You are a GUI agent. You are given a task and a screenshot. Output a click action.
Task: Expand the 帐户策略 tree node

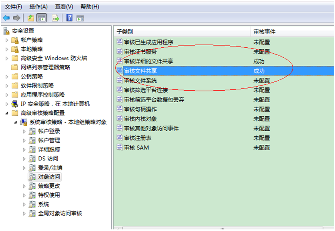6,40
